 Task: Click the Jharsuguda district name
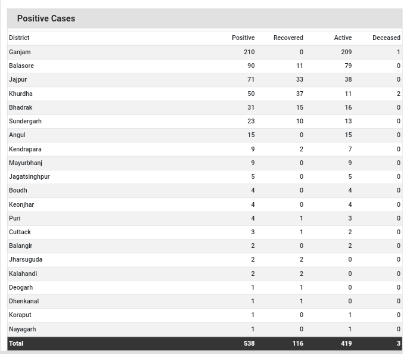26,259
